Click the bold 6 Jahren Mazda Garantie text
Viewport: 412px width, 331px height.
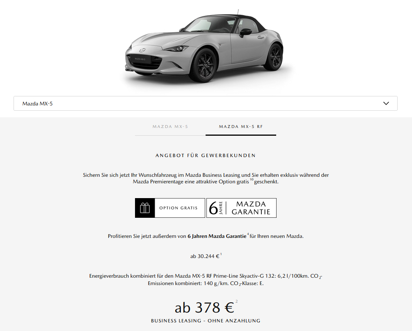(217, 236)
